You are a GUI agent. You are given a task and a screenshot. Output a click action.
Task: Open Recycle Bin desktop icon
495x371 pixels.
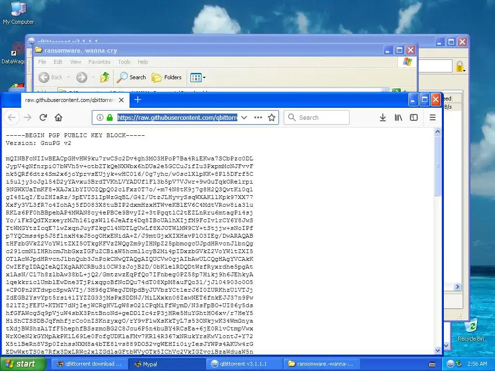[x=471, y=330]
